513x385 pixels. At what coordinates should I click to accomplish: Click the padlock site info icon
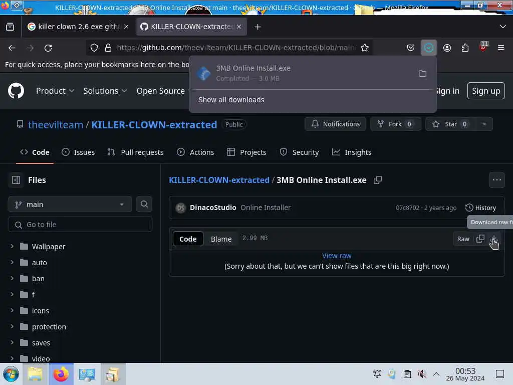click(x=108, y=48)
